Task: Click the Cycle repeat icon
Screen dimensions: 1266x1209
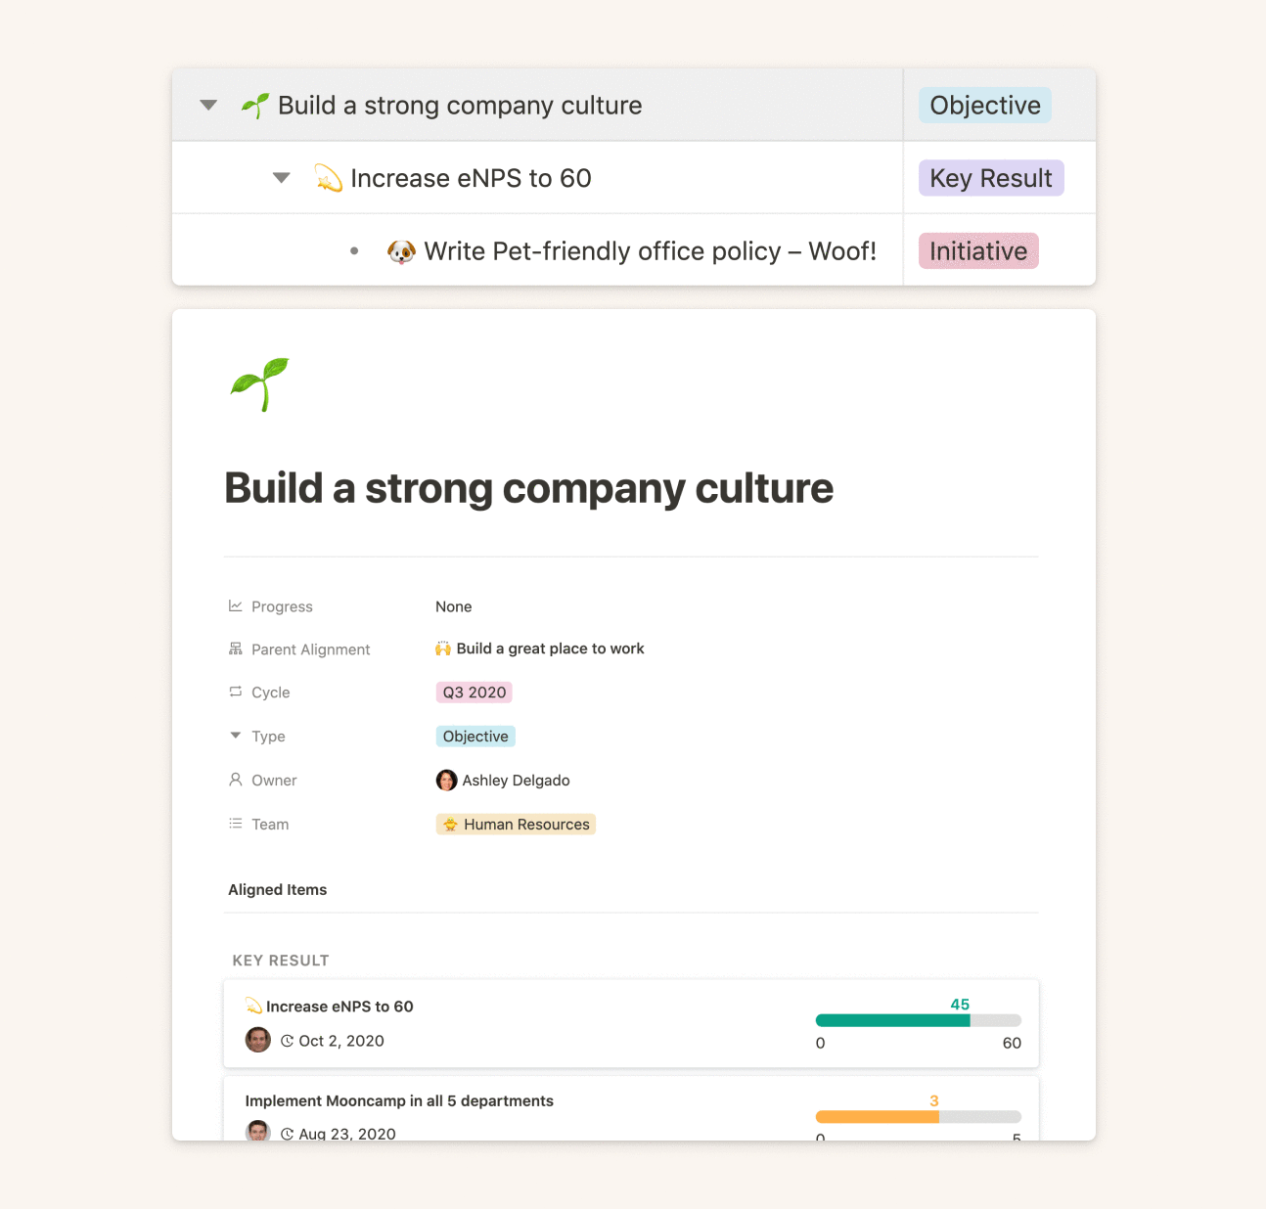Action: tap(236, 692)
